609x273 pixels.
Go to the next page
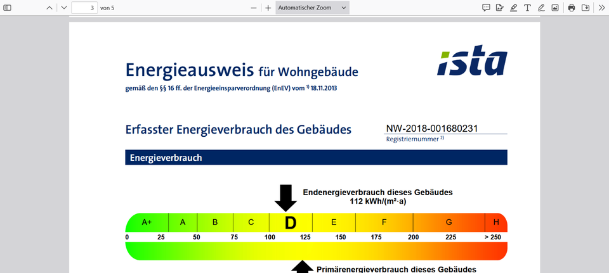63,8
